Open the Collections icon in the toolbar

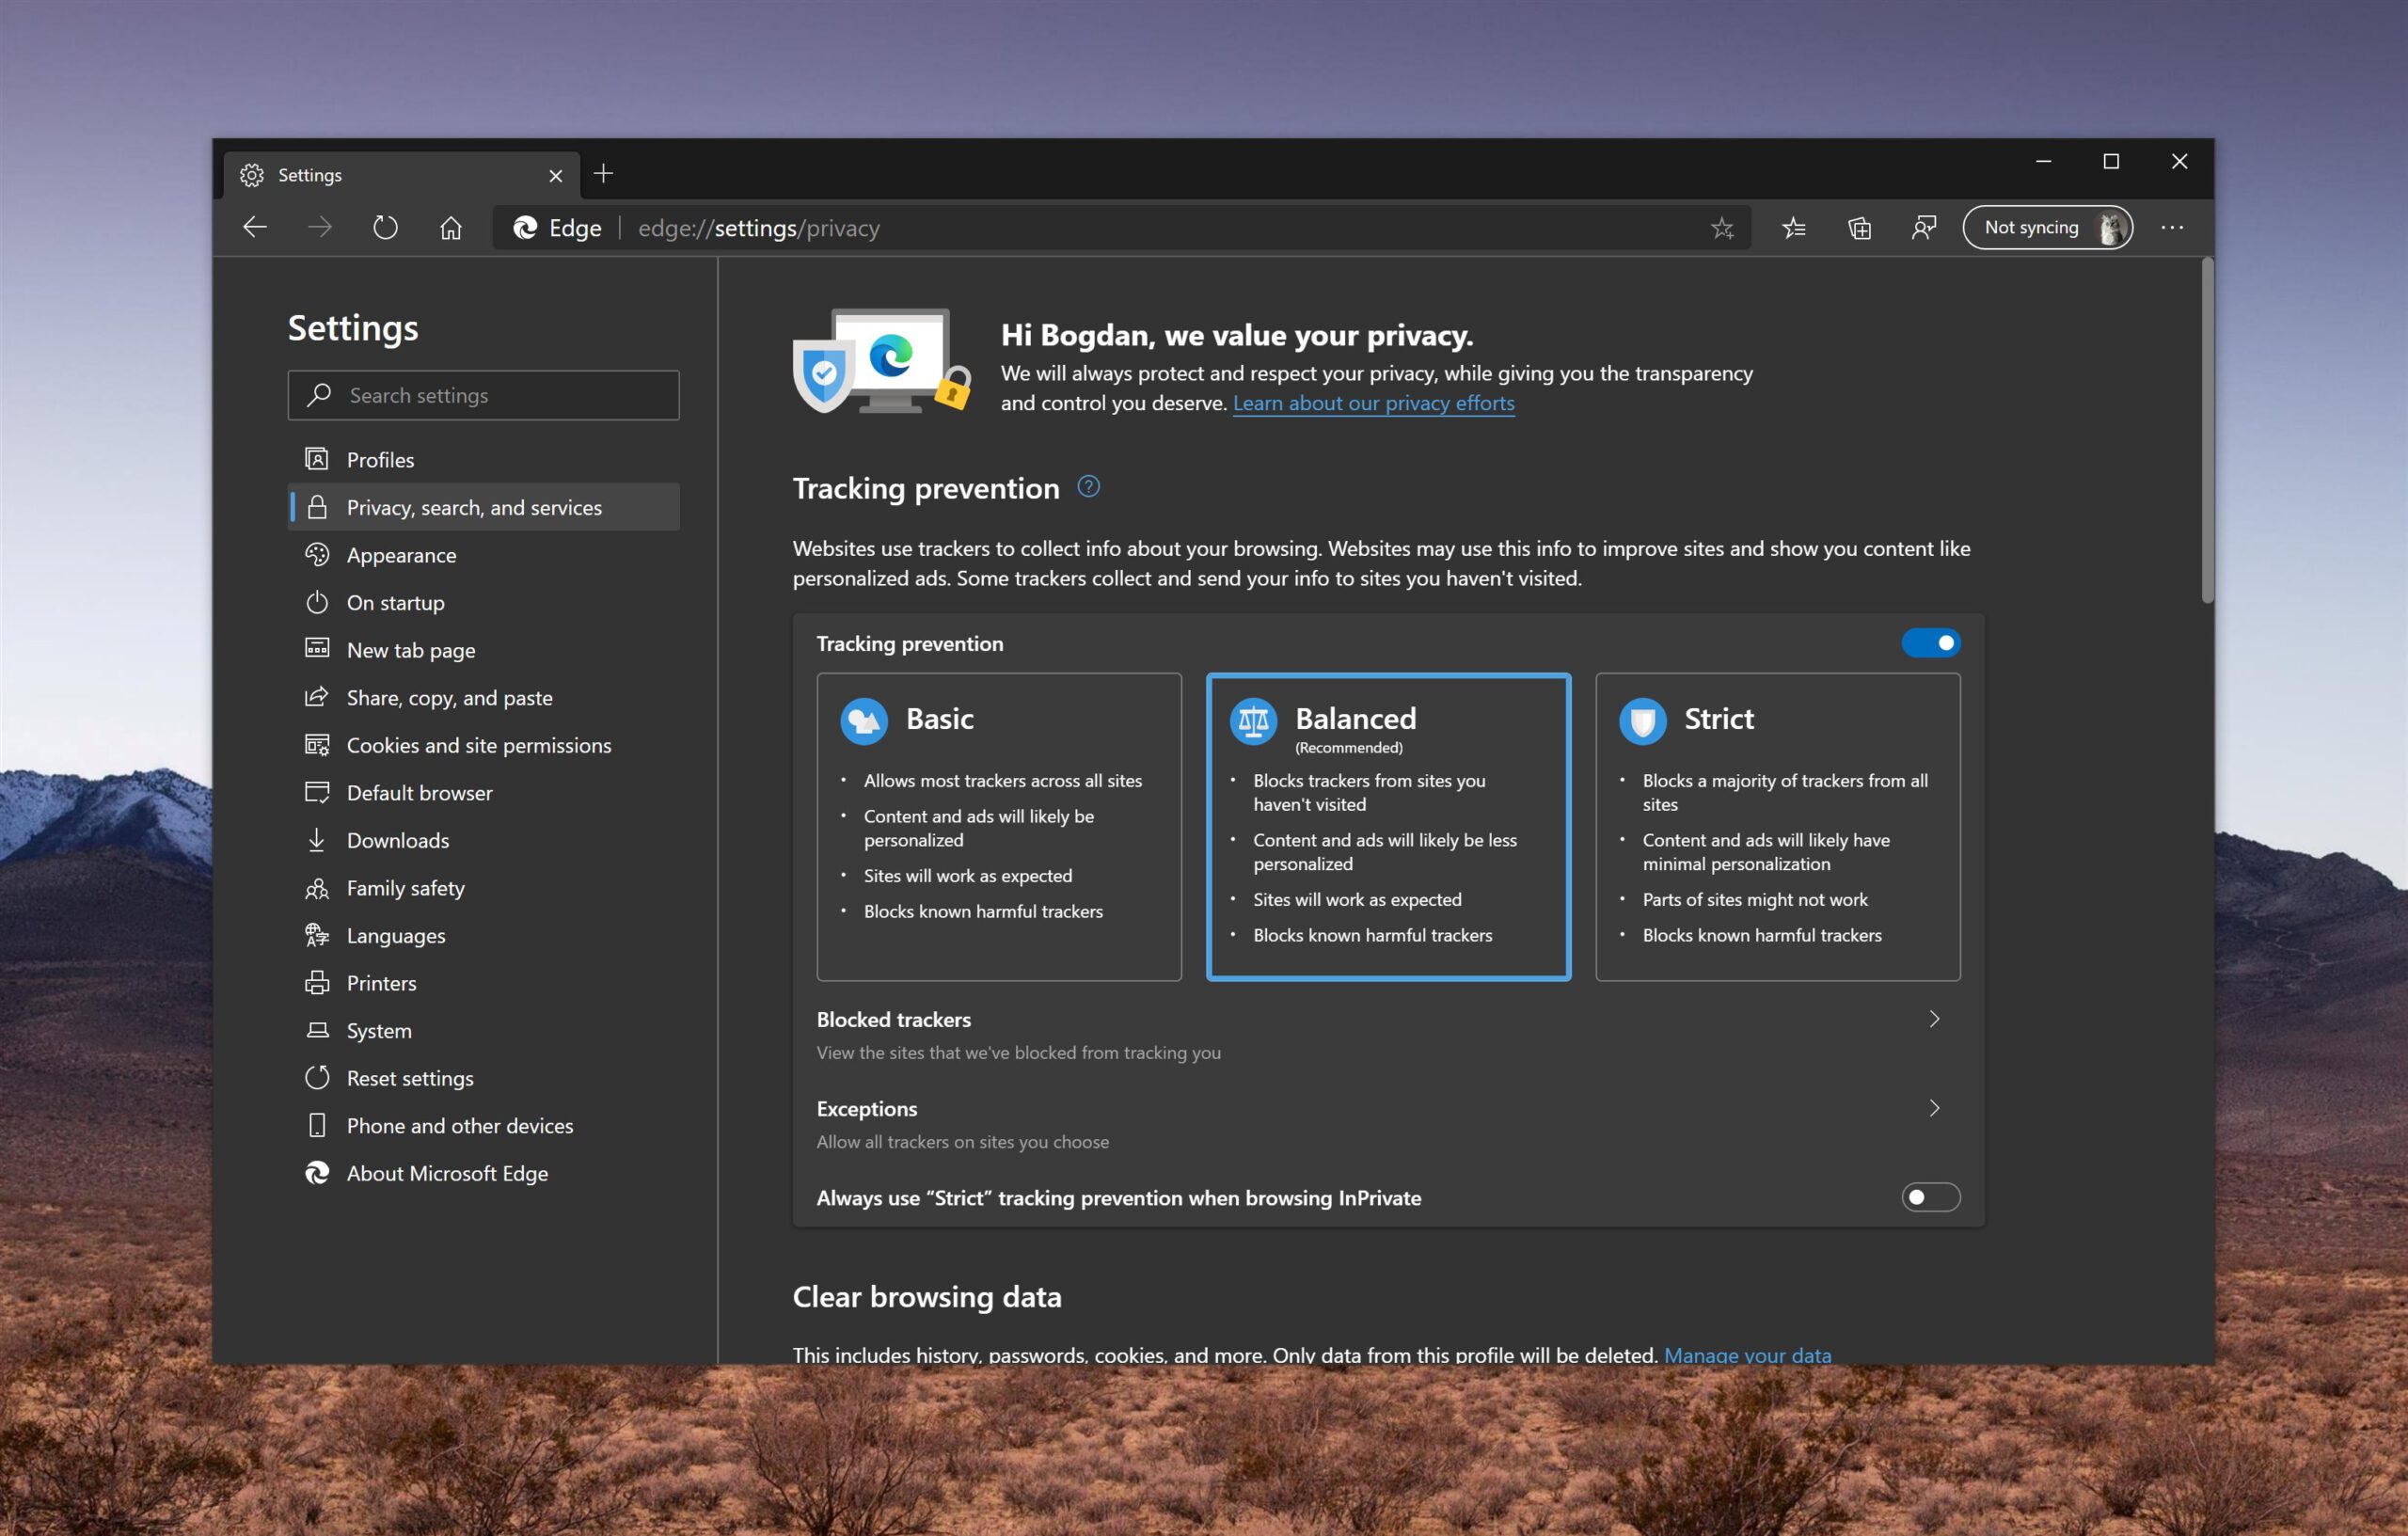[1859, 227]
